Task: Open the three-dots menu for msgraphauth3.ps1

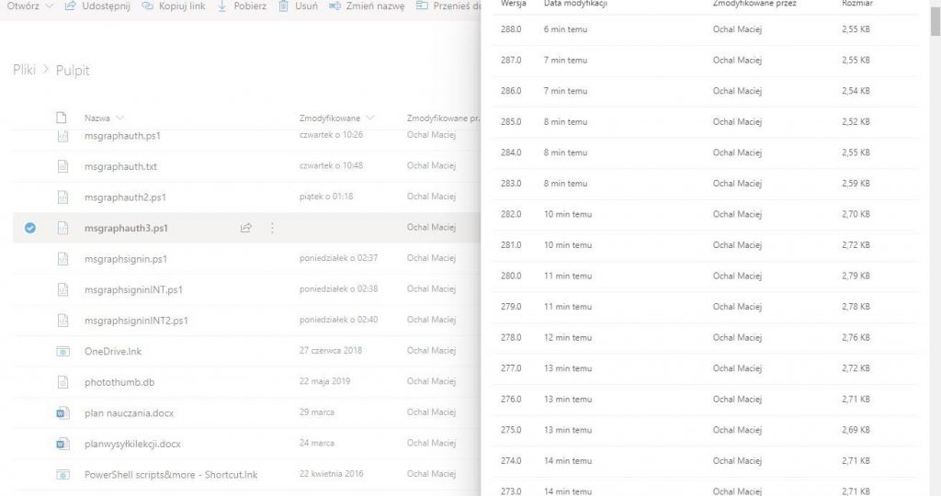Action: click(272, 228)
